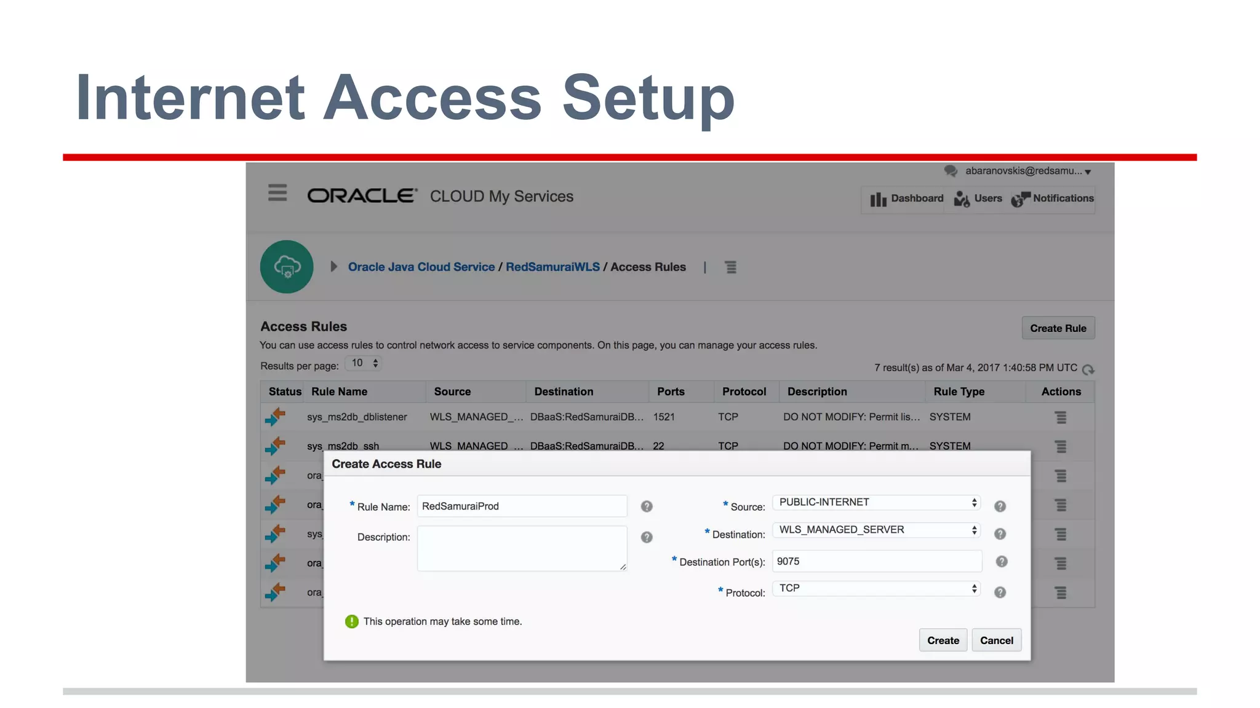Click the Rule Name input field

point(522,506)
